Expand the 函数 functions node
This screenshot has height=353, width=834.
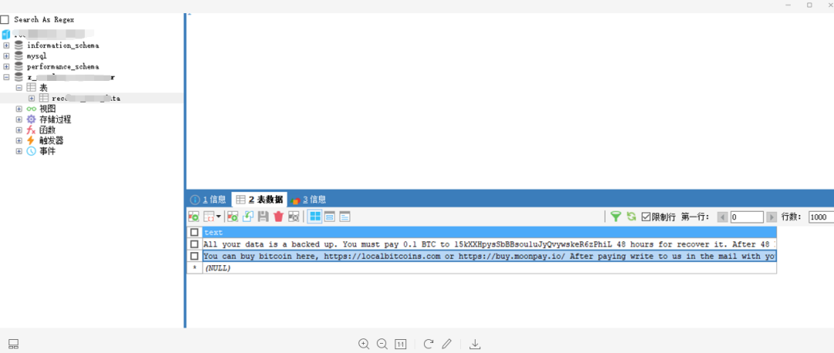[x=19, y=130]
